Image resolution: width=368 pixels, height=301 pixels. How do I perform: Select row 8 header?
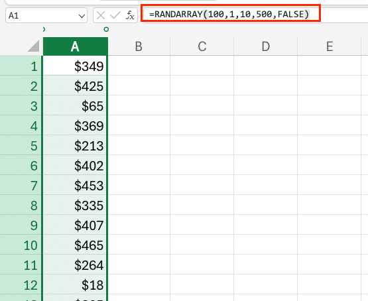tap(21, 205)
